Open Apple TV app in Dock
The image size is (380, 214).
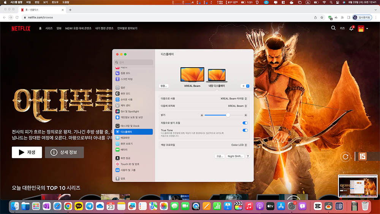pyautogui.click(x=270, y=206)
